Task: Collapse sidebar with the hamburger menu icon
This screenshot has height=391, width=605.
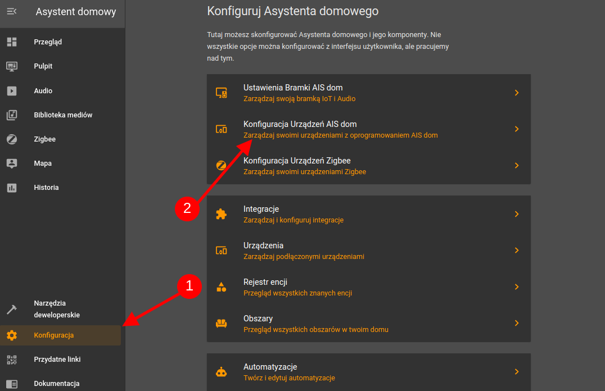Action: [x=12, y=12]
